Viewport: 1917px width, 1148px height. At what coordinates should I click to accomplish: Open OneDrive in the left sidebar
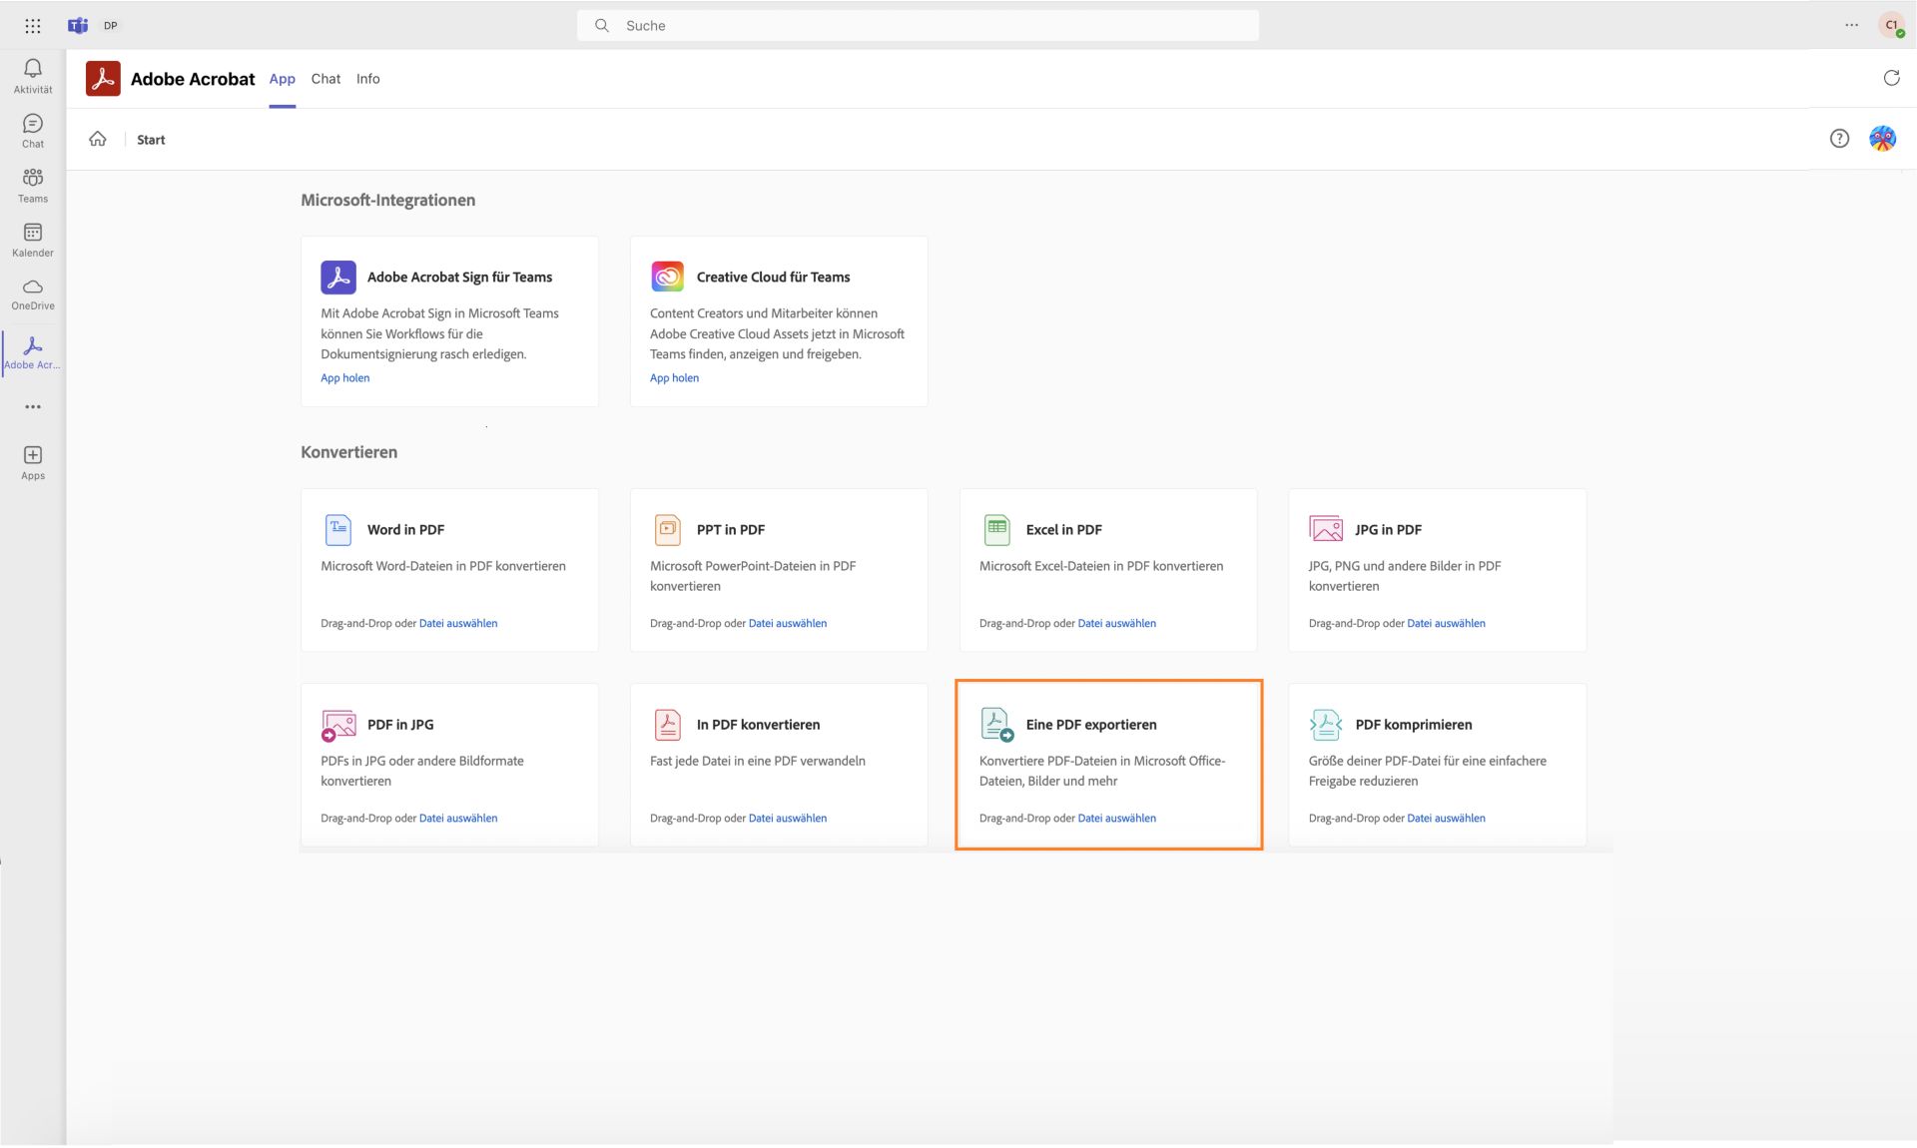[33, 294]
